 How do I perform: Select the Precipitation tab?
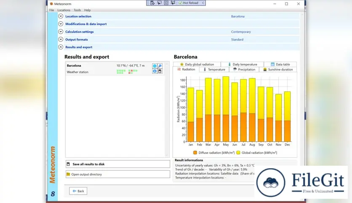[244, 70]
